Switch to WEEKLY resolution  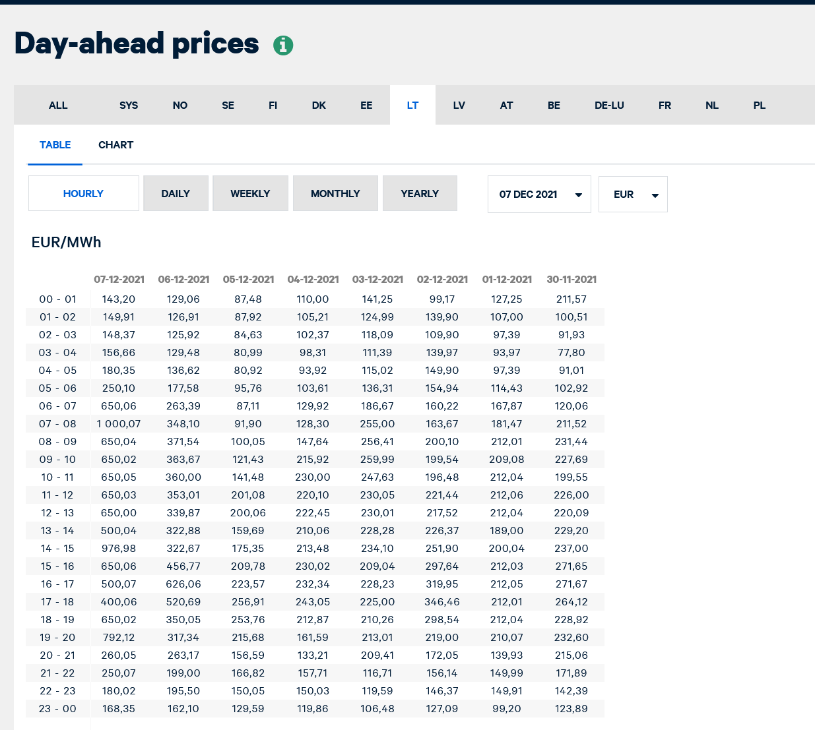point(250,193)
